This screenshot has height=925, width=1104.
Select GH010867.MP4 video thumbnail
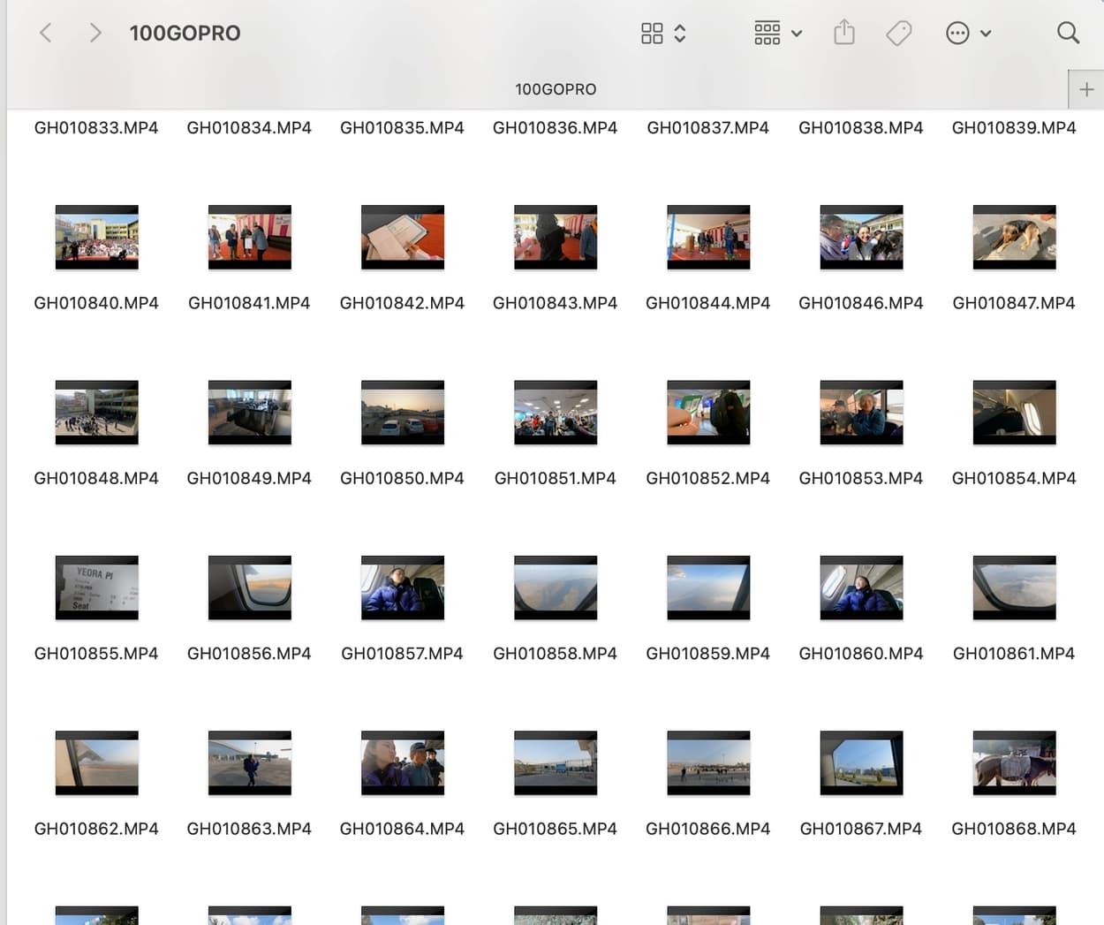(x=861, y=763)
